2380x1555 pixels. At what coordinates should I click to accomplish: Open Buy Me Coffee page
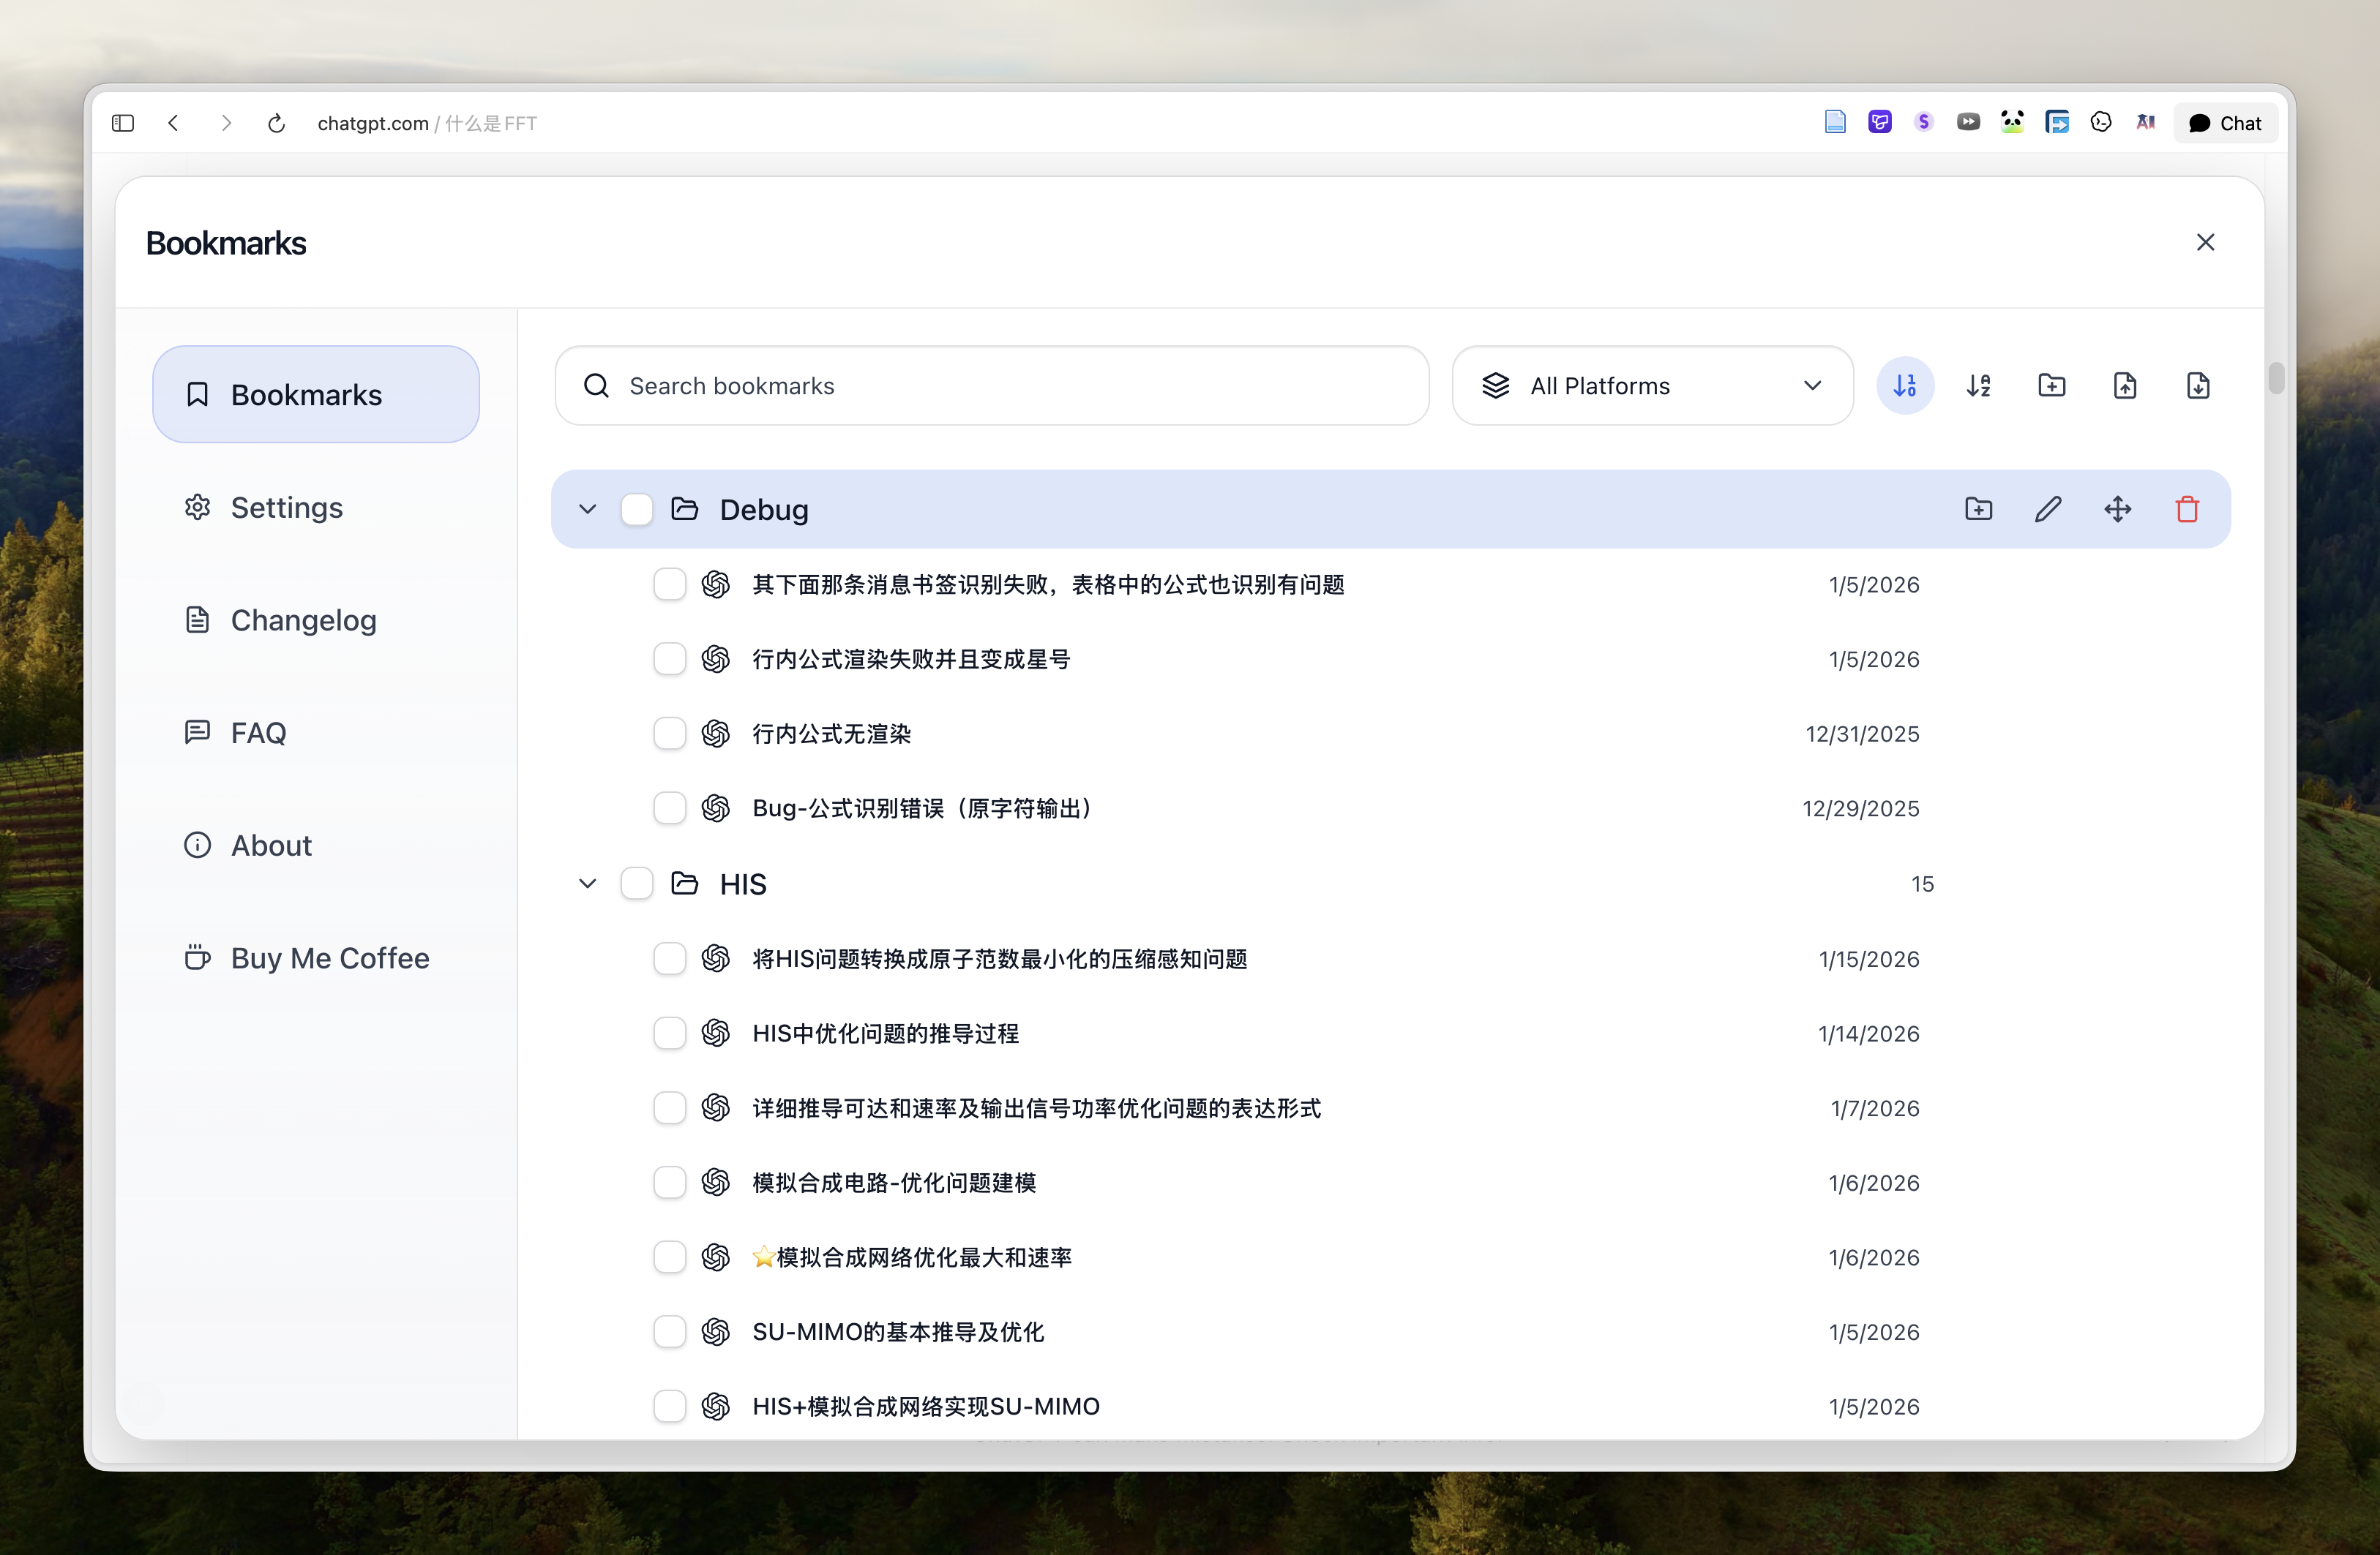315,958
